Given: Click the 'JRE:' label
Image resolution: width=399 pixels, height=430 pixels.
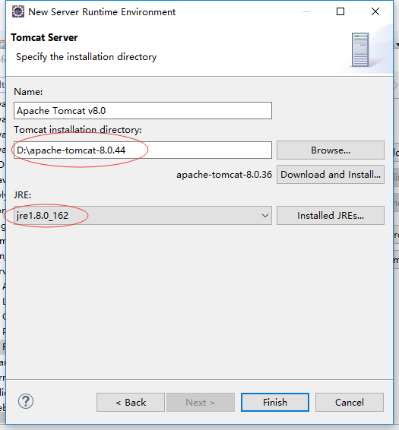Looking at the screenshot, I should point(23,195).
